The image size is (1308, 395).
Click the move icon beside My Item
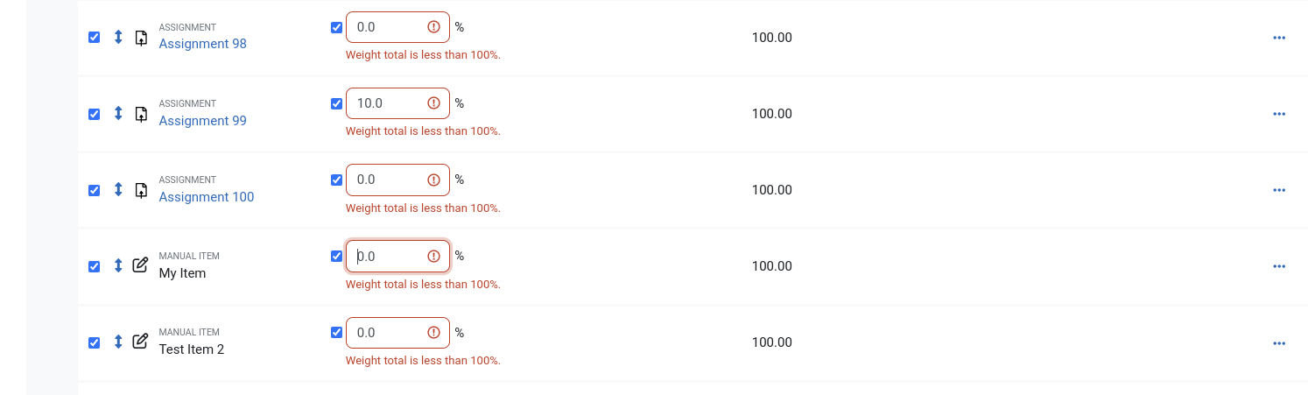click(118, 265)
